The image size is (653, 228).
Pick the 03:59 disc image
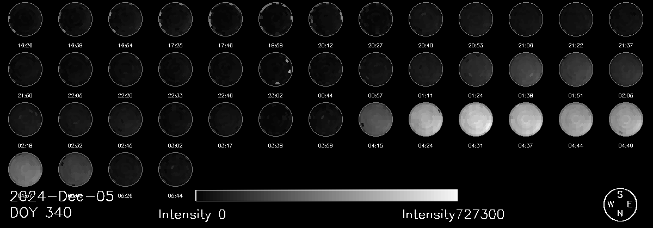(325, 119)
